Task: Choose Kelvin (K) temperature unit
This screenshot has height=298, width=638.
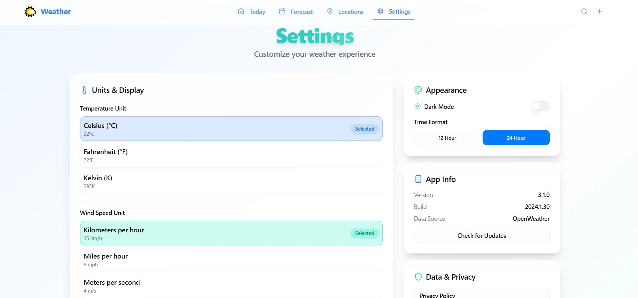Action: click(231, 182)
